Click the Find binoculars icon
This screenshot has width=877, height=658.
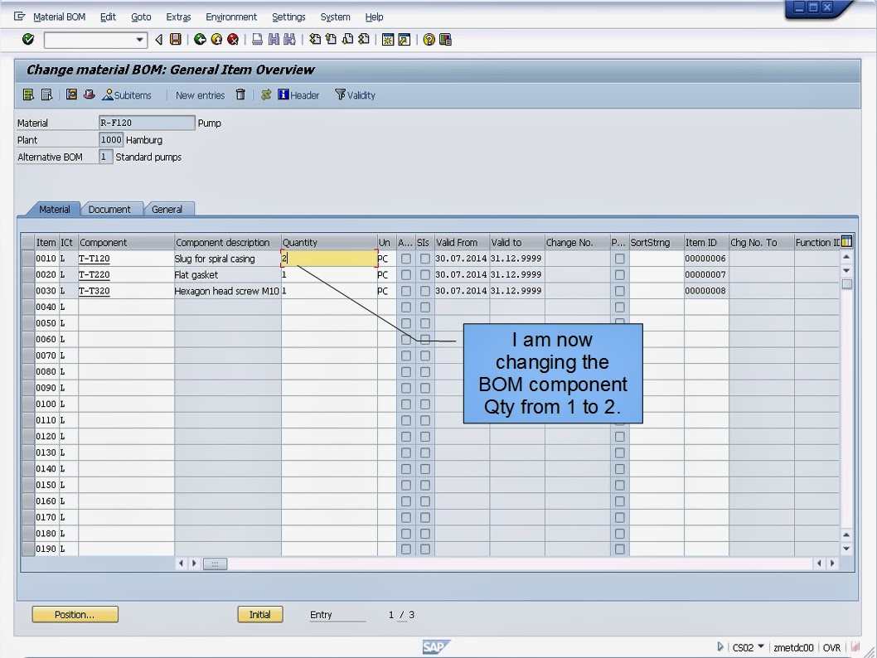tap(274, 39)
